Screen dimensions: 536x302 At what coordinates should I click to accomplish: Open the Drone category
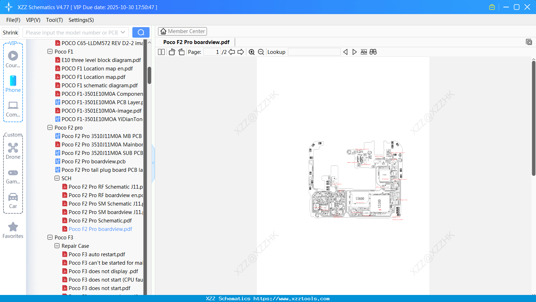(13, 151)
